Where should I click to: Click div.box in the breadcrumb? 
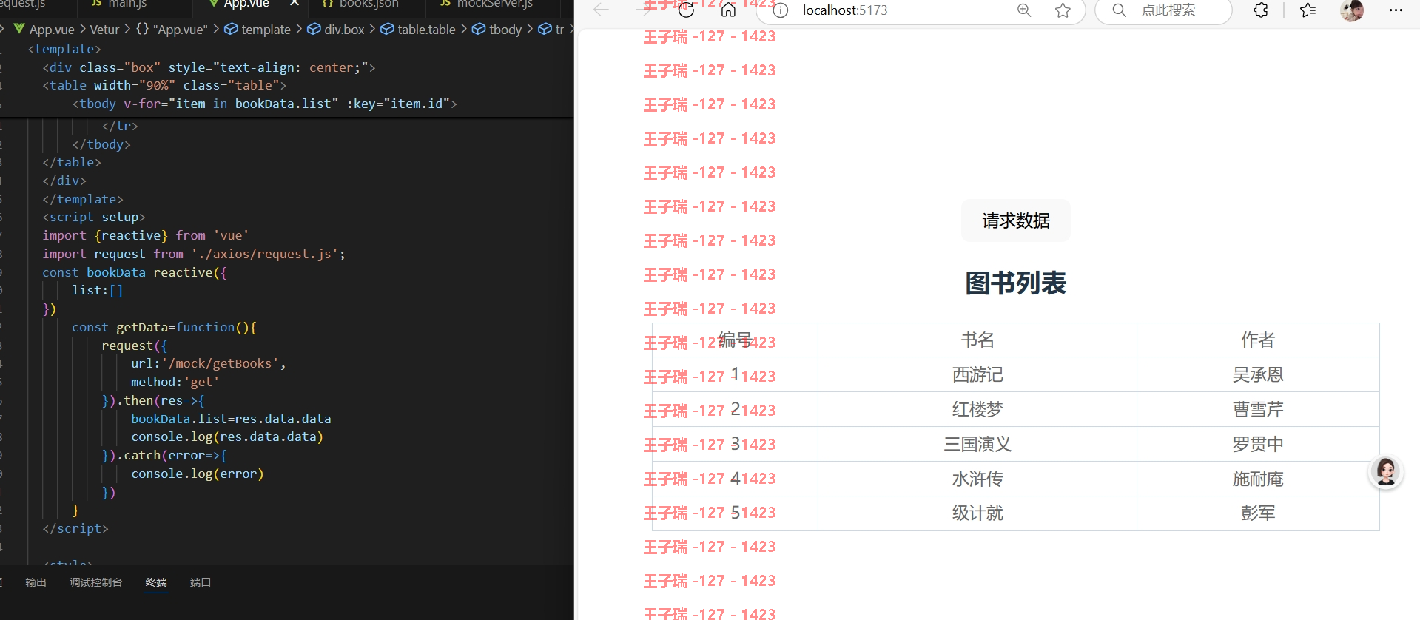click(337, 30)
